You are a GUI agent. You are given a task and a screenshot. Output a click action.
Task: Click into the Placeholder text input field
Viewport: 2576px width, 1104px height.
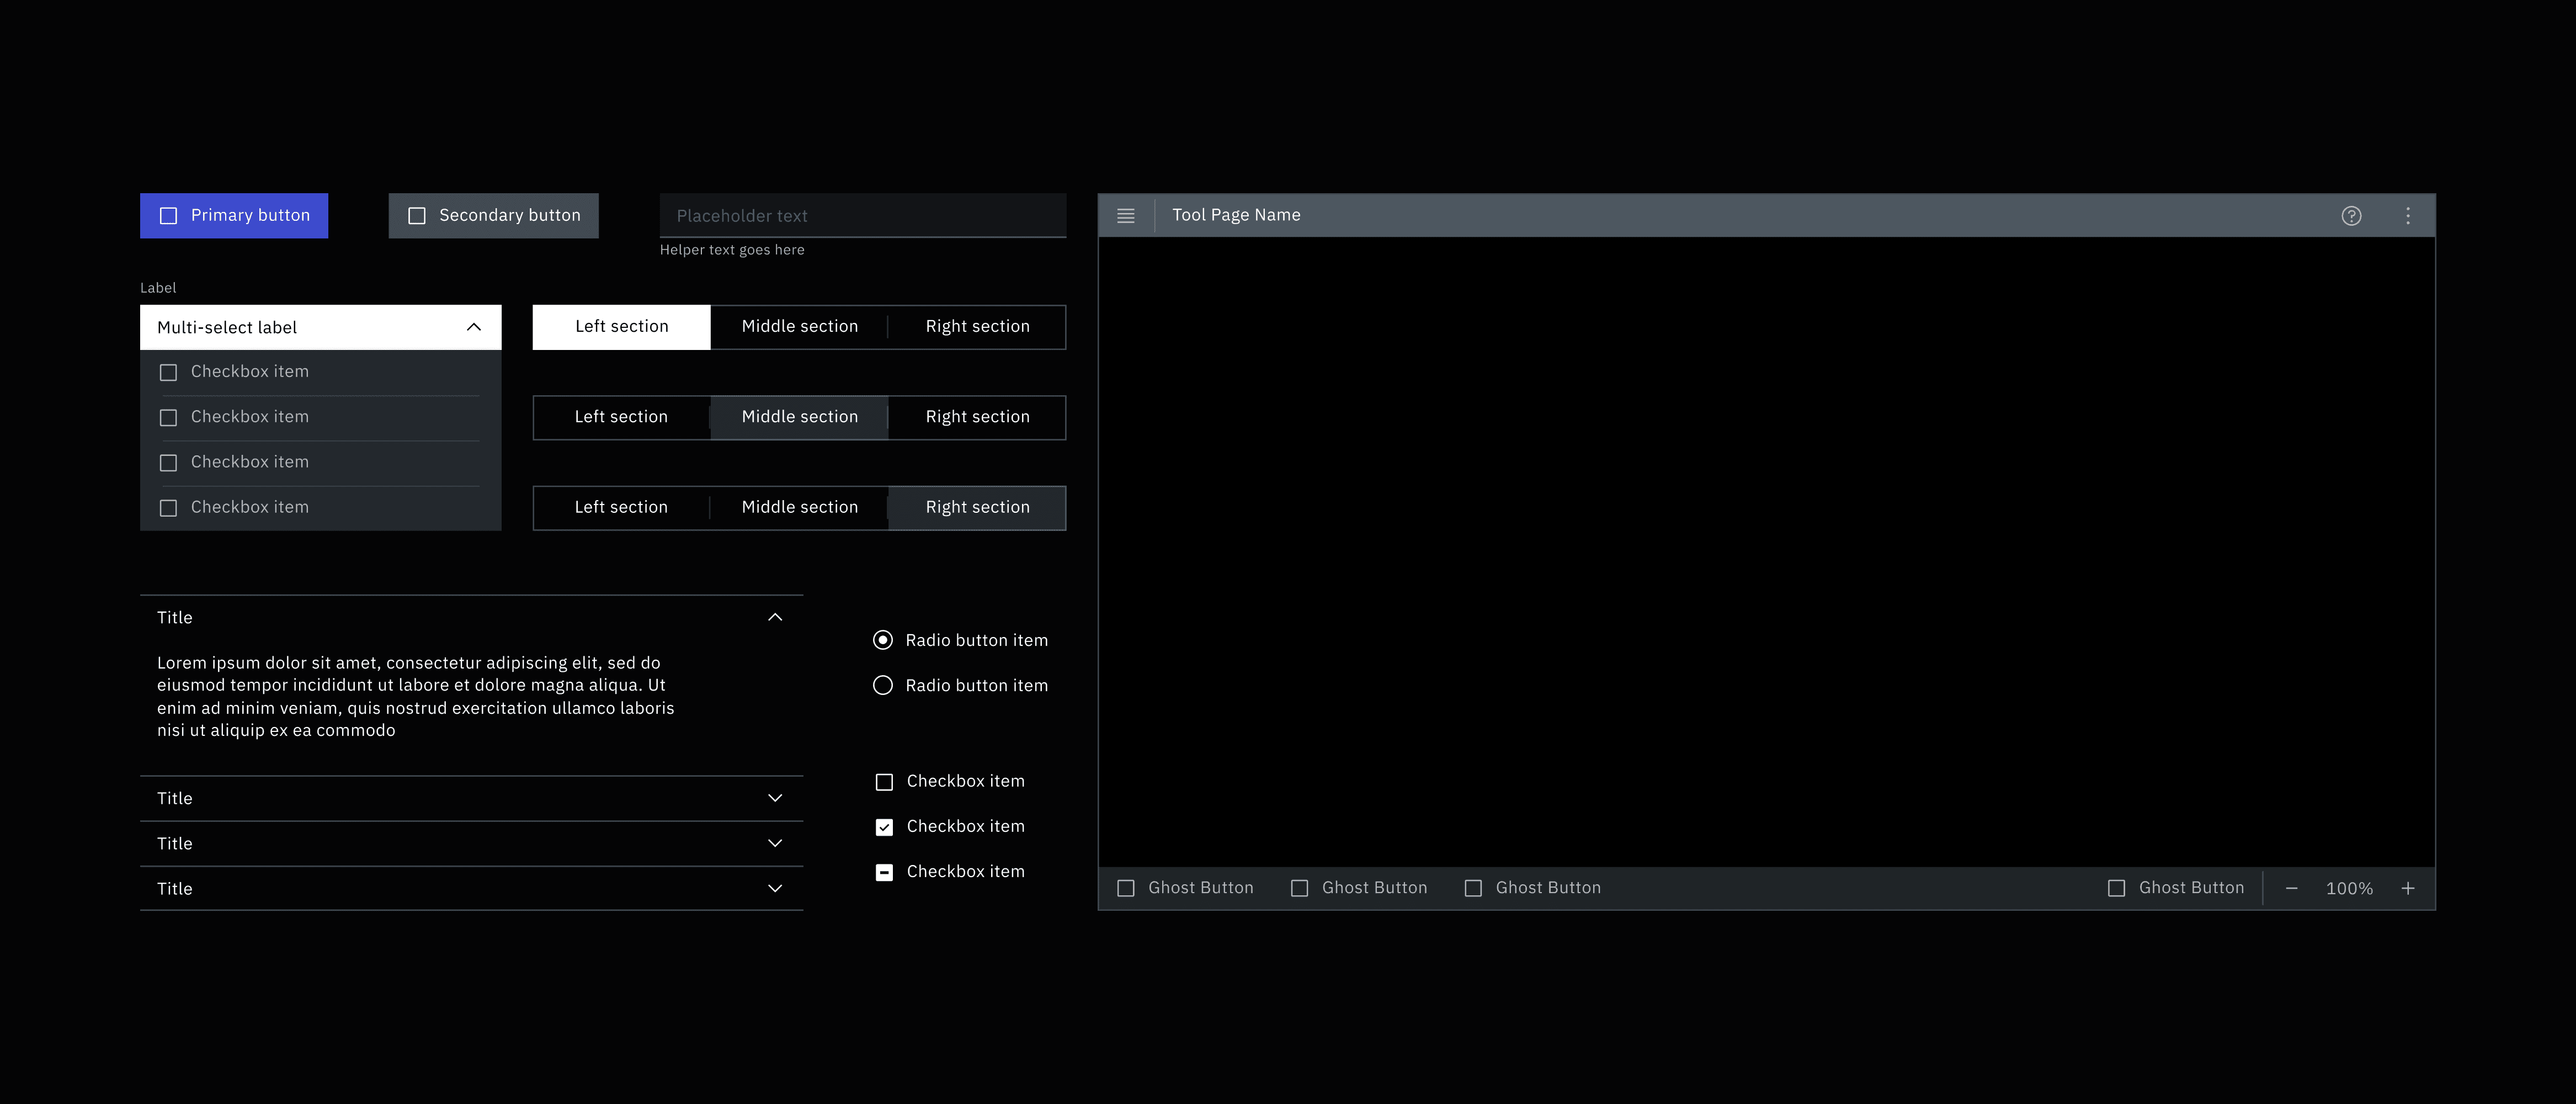click(x=862, y=216)
